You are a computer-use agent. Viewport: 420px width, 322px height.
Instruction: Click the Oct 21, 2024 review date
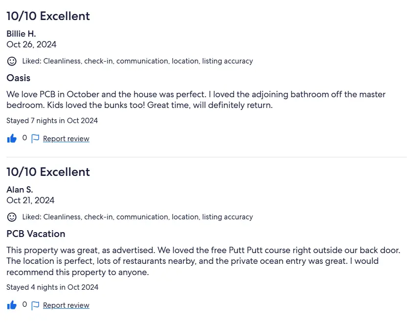(x=30, y=200)
